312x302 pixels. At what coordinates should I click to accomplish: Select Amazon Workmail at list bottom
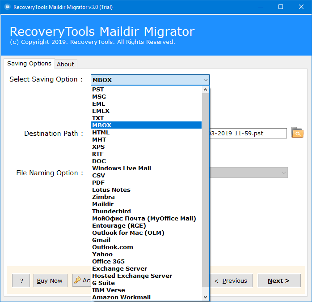[121, 298]
